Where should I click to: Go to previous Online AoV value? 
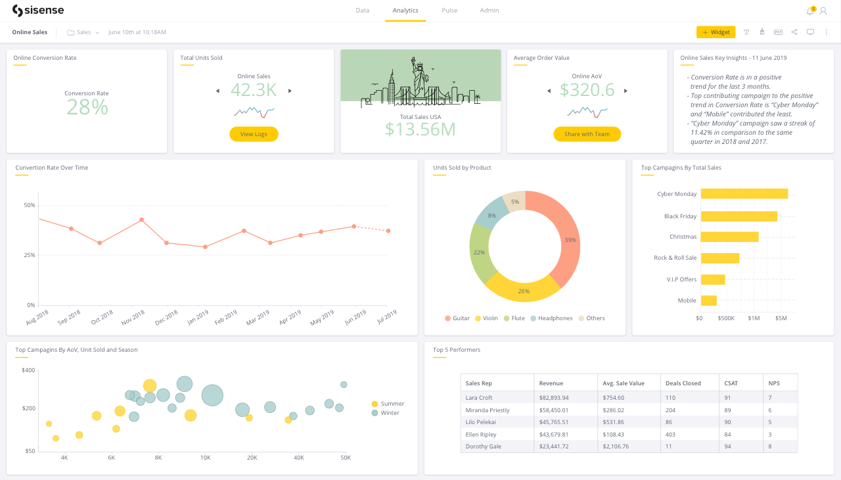549,91
